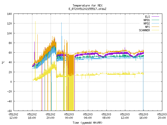This screenshot has height=125, width=167.
Task: Click the x-axis tick label 051203 04:00
Action: tap(88, 116)
